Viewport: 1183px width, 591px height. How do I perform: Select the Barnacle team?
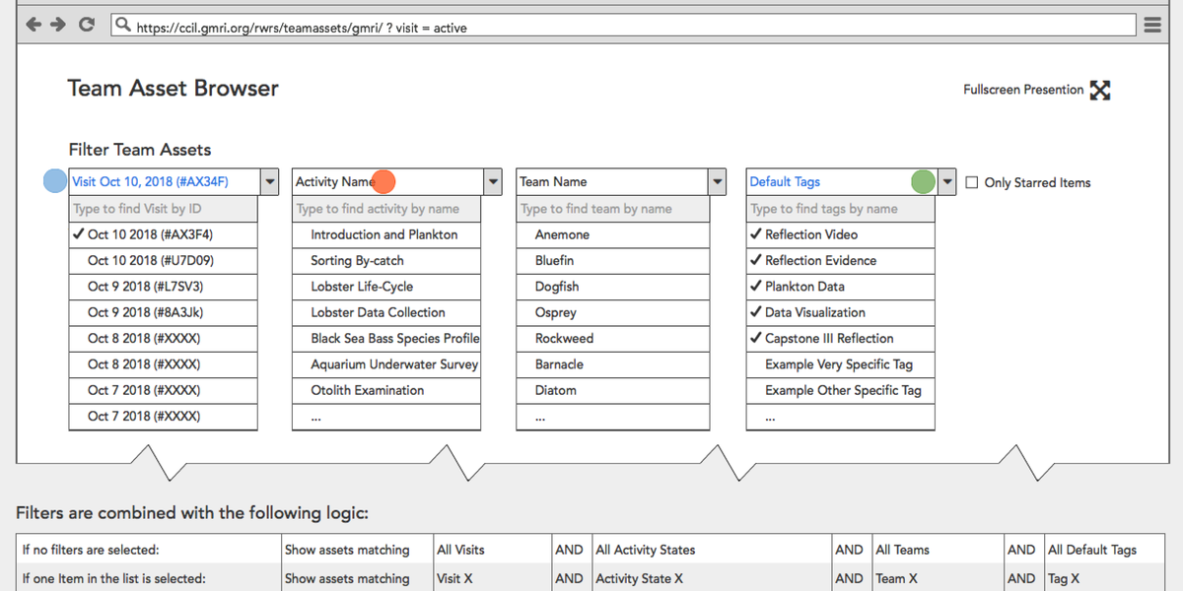[x=612, y=364]
